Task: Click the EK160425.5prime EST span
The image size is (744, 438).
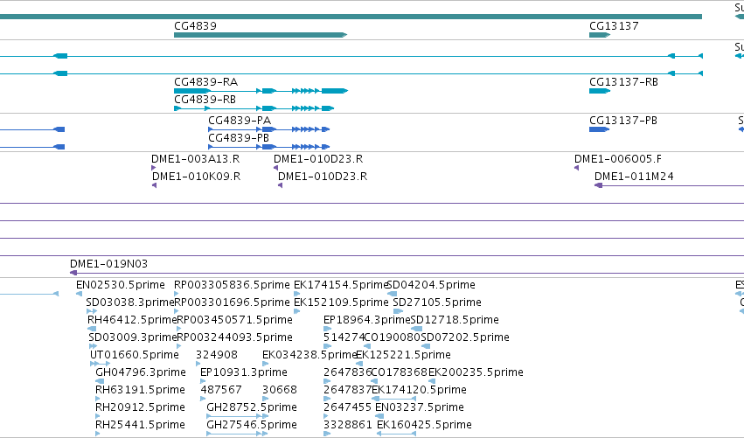Action: [x=397, y=434]
